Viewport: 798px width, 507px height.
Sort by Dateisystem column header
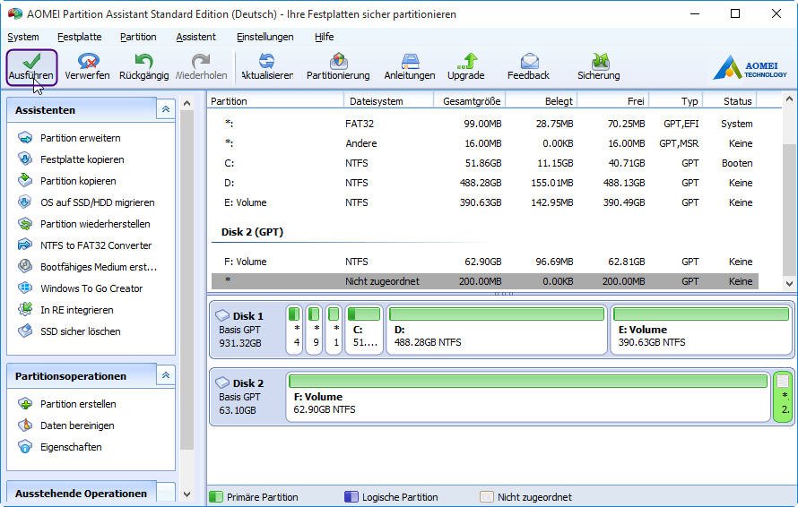click(x=389, y=101)
